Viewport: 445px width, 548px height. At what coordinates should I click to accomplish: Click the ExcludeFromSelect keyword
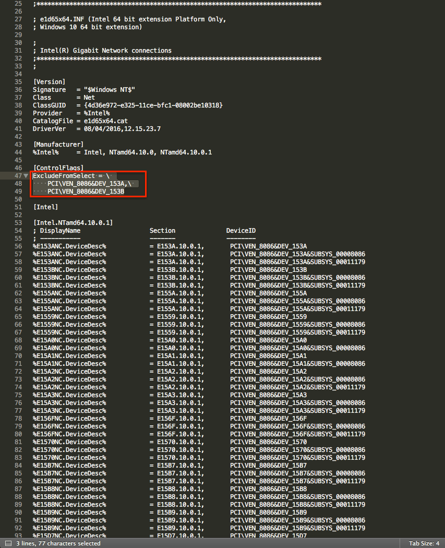(x=64, y=176)
